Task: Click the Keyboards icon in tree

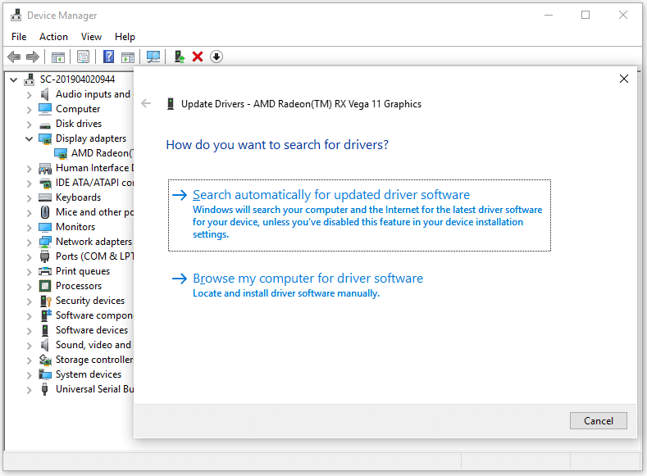Action: click(44, 197)
